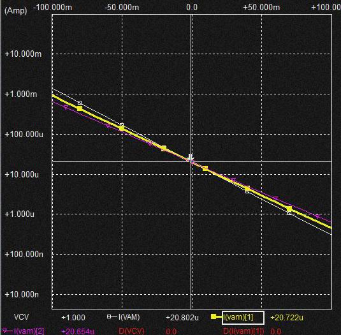Click the +50.000m x-axis label
This screenshot has width=341, height=335.
coord(261,8)
